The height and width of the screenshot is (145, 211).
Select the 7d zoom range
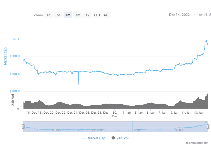point(58,15)
